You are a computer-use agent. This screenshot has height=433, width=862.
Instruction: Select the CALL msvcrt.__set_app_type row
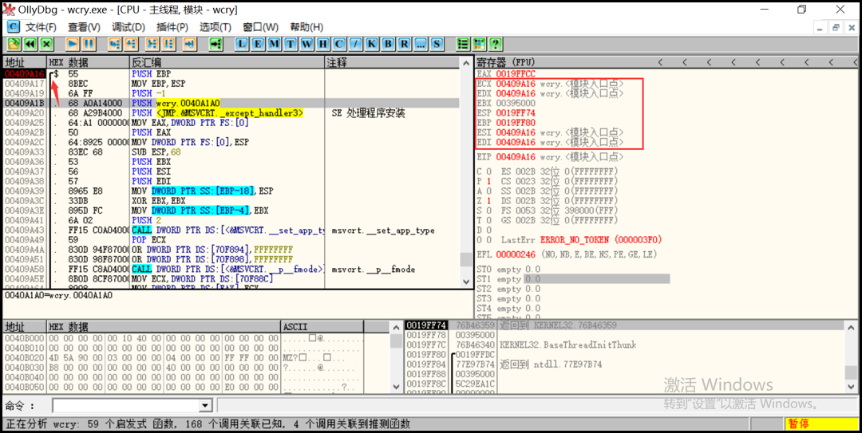tap(231, 230)
